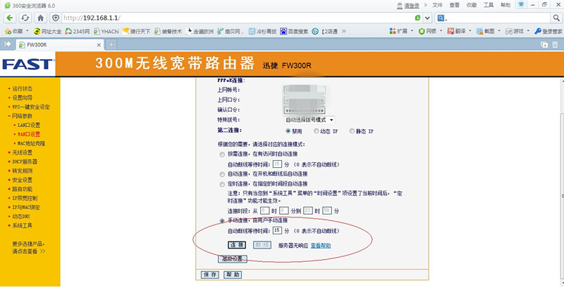
Task: Go back with the green back arrow
Action: [10, 18]
